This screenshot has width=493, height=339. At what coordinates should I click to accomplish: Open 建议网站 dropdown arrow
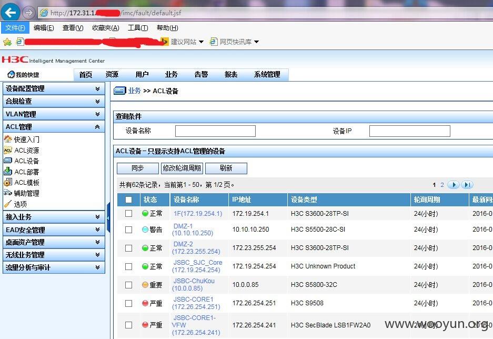pos(201,42)
